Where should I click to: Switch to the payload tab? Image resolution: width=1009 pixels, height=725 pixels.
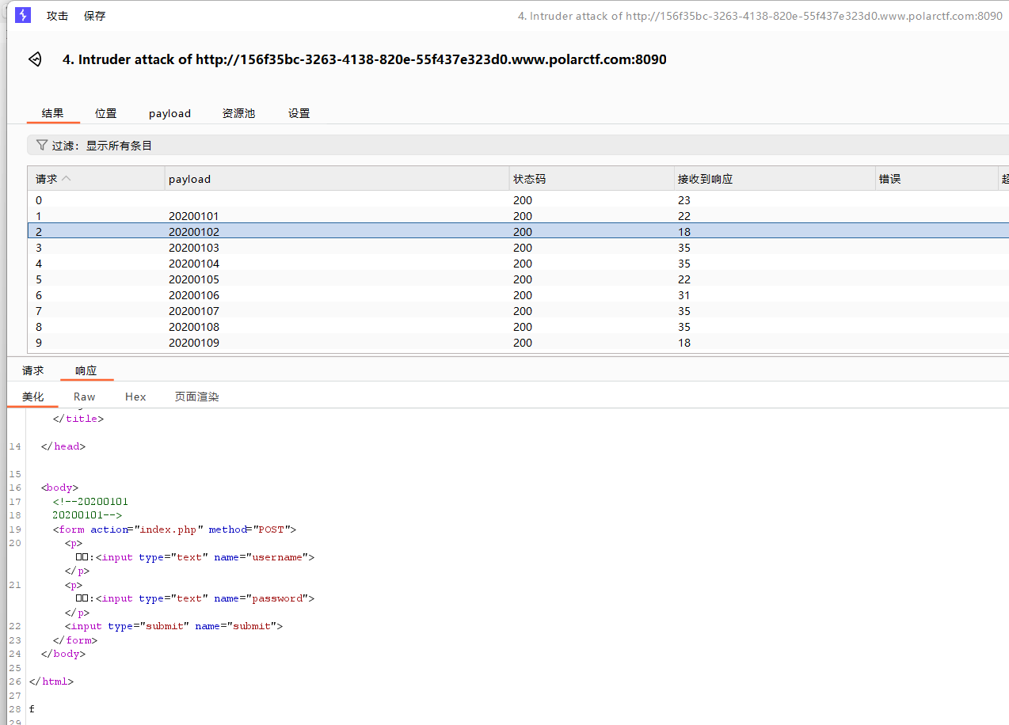(x=169, y=113)
